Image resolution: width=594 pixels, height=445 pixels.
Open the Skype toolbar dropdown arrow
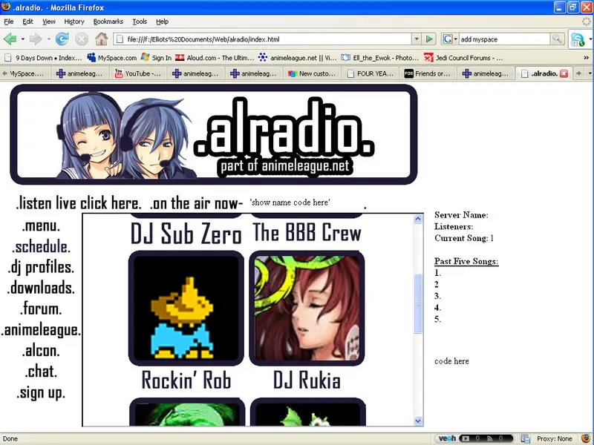(x=590, y=39)
